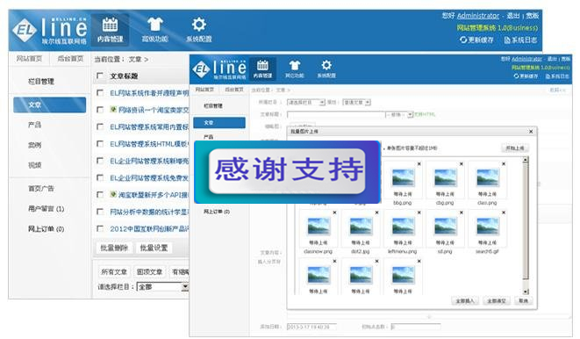Select 栏目管理 in back window sidebar
This screenshot has width=580, height=339.
point(41,82)
